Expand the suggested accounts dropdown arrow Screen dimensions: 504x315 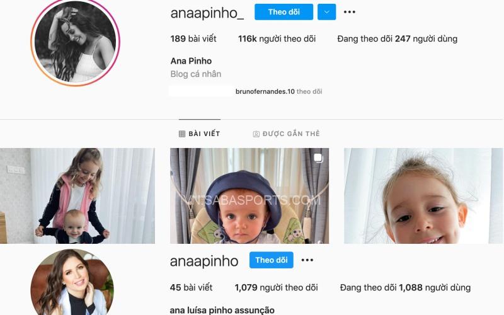(326, 12)
